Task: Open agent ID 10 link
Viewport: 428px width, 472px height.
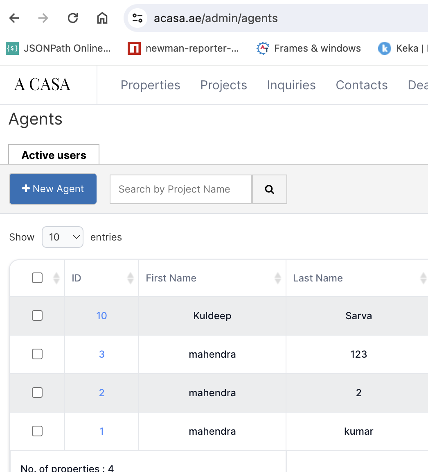Action: click(x=101, y=316)
